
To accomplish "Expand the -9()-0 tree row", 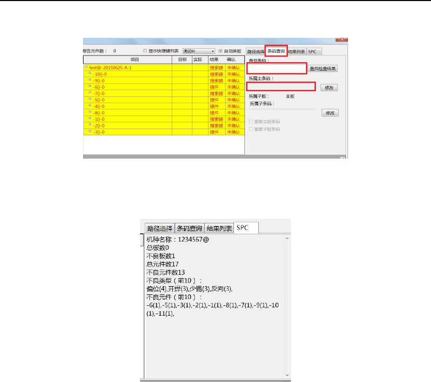I will 90,80.
